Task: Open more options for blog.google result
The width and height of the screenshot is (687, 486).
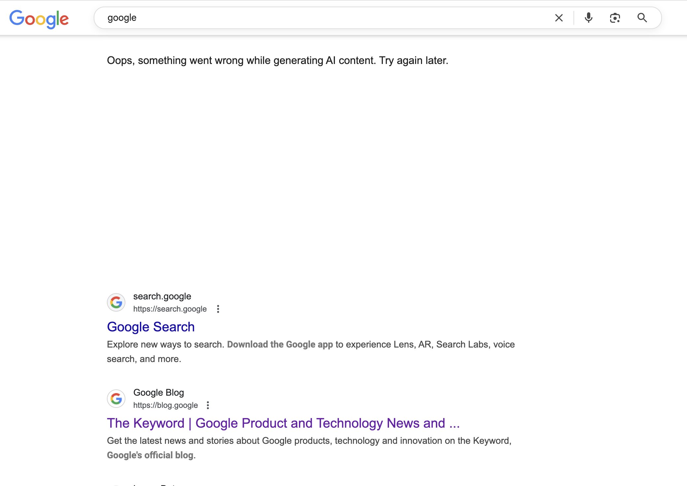Action: click(x=208, y=405)
